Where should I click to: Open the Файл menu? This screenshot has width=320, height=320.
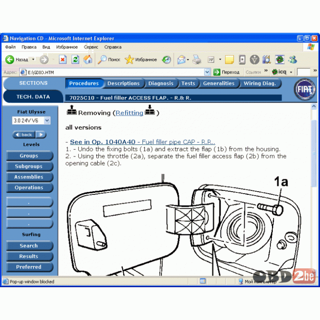tap(10, 47)
